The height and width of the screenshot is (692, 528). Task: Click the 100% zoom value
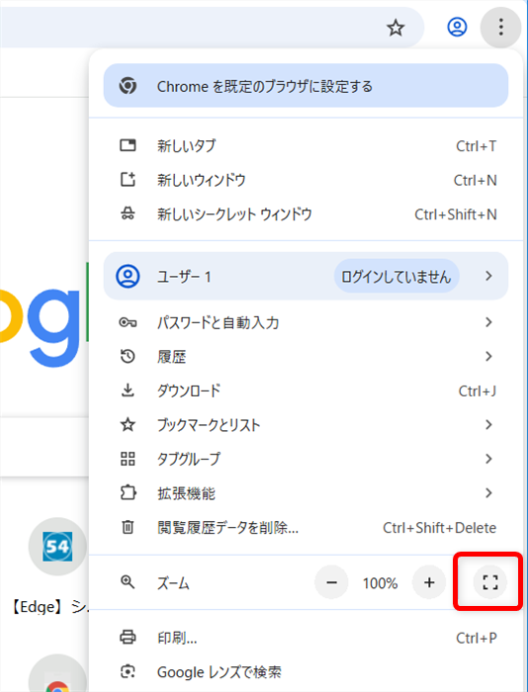pos(380,583)
